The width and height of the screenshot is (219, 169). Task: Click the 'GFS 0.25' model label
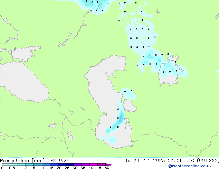(x=58, y=161)
